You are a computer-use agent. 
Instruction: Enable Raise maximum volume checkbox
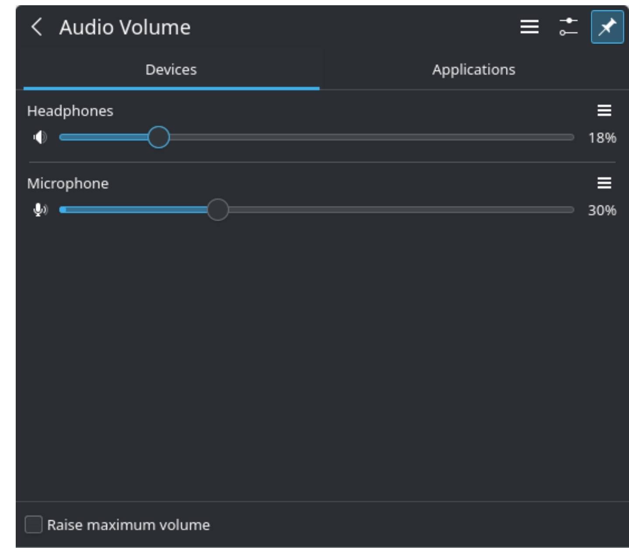coord(34,525)
